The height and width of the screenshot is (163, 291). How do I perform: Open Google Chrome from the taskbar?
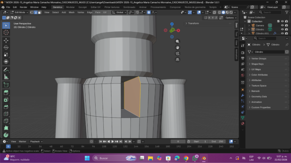point(186,158)
